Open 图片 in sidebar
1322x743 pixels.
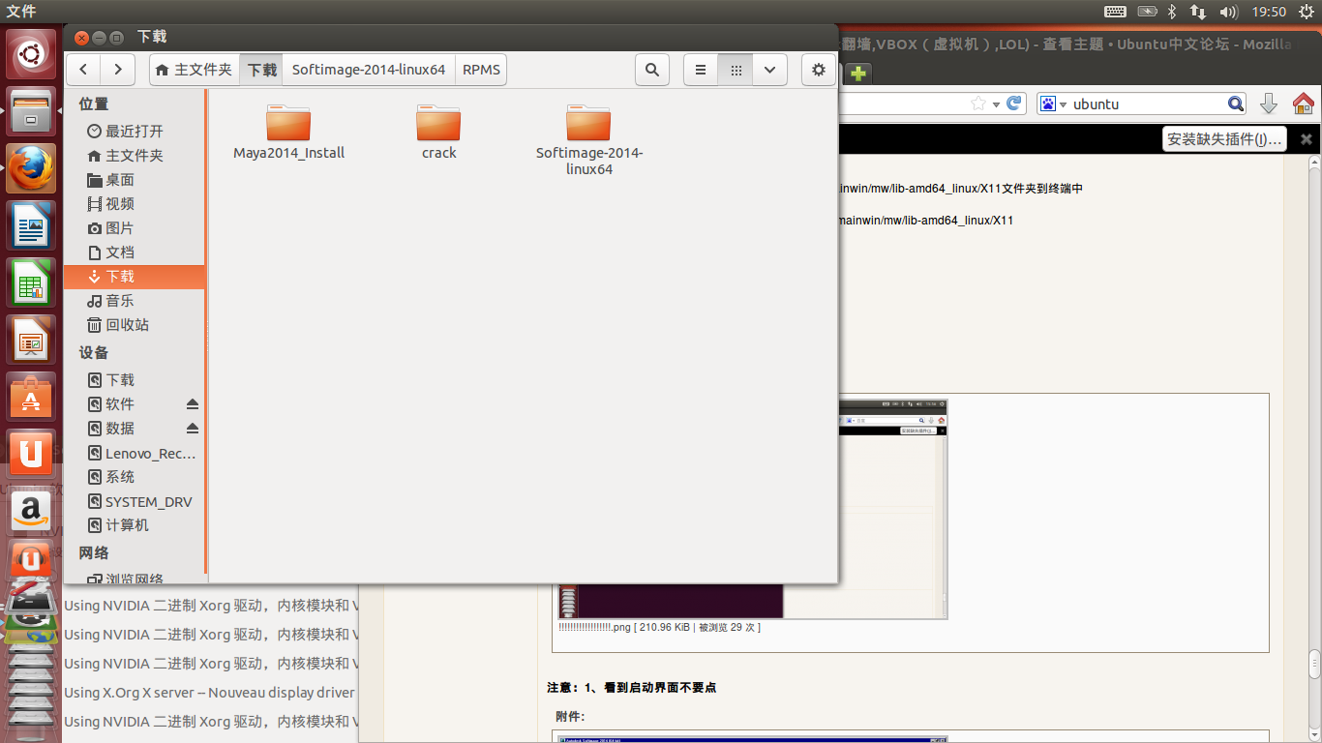coord(135,227)
